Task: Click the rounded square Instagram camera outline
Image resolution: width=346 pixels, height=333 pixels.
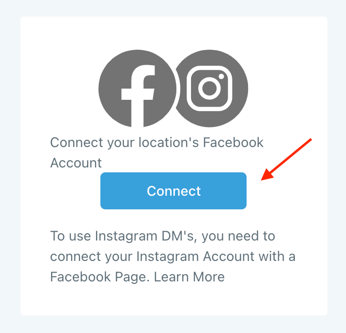Action: coord(210,89)
